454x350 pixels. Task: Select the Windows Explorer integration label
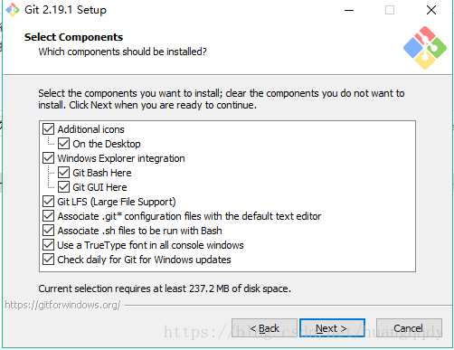[x=121, y=158]
